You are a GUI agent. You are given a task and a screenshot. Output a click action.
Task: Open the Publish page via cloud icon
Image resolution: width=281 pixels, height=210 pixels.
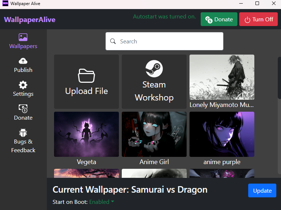tap(23, 61)
